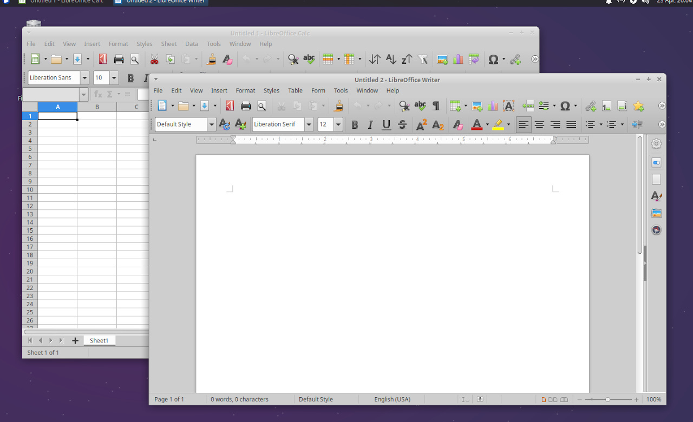Screen dimensions: 693x422
Task: Open Writer sidebar Properties panel icon
Action: [x=656, y=162]
